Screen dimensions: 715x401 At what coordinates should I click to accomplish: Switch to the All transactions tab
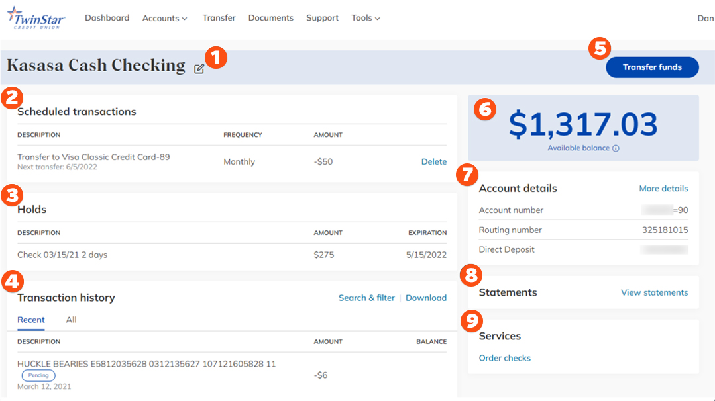coord(71,320)
